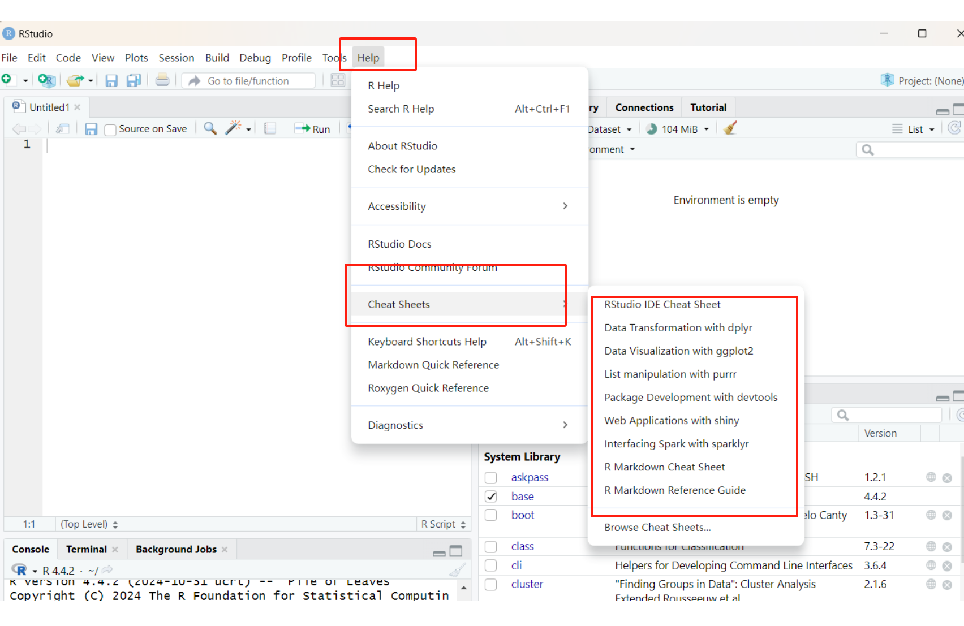Click the Compile Report notebook icon

pos(270,128)
